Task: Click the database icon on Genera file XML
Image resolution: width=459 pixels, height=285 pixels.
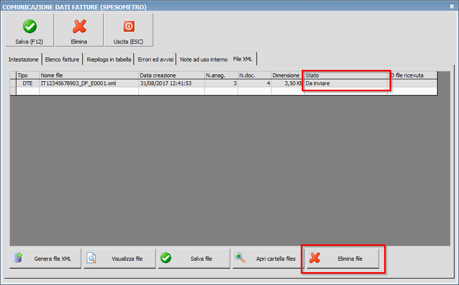Action: click(18, 258)
